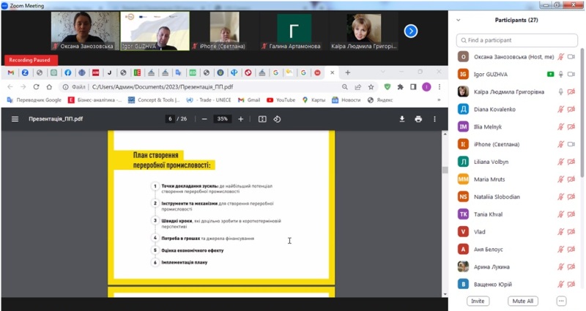Toggle Igor GUZHVA's microphone in participant list
This screenshot has width=586, height=311.
[x=561, y=74]
